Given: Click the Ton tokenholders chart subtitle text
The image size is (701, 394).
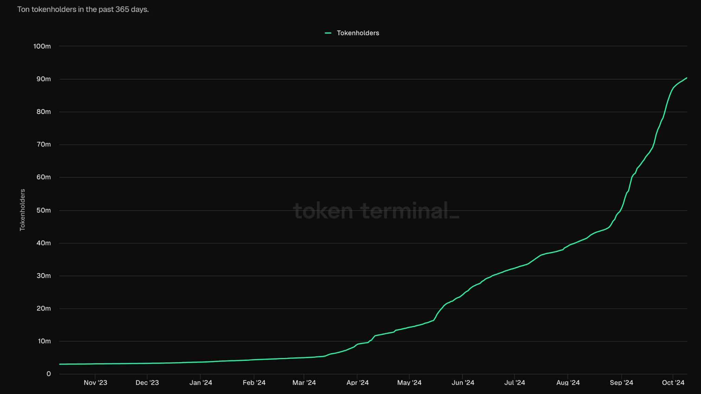Looking at the screenshot, I should (x=83, y=10).
